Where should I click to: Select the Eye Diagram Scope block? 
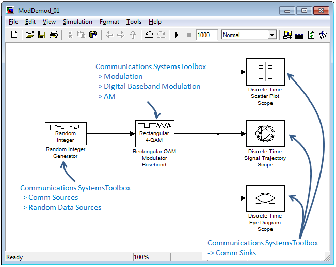266,198
